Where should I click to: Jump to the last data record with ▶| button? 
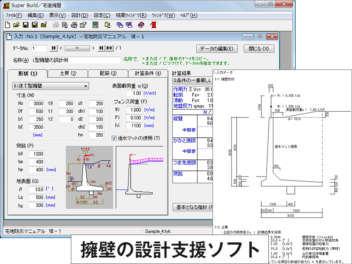pyautogui.click(x=101, y=48)
